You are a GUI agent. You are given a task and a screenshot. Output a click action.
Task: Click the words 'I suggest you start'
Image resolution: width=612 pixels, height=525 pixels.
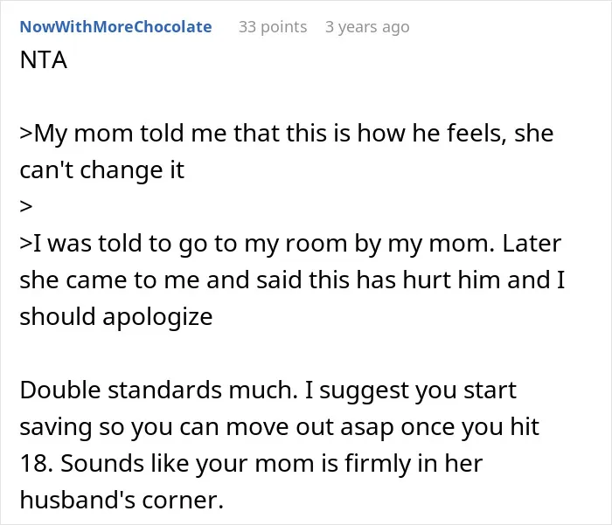[x=411, y=390]
